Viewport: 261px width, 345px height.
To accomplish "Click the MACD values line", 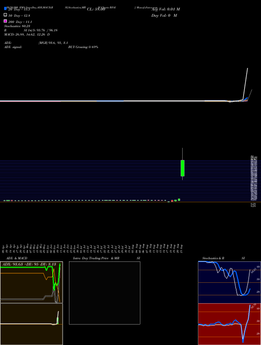I will pos(27,34).
